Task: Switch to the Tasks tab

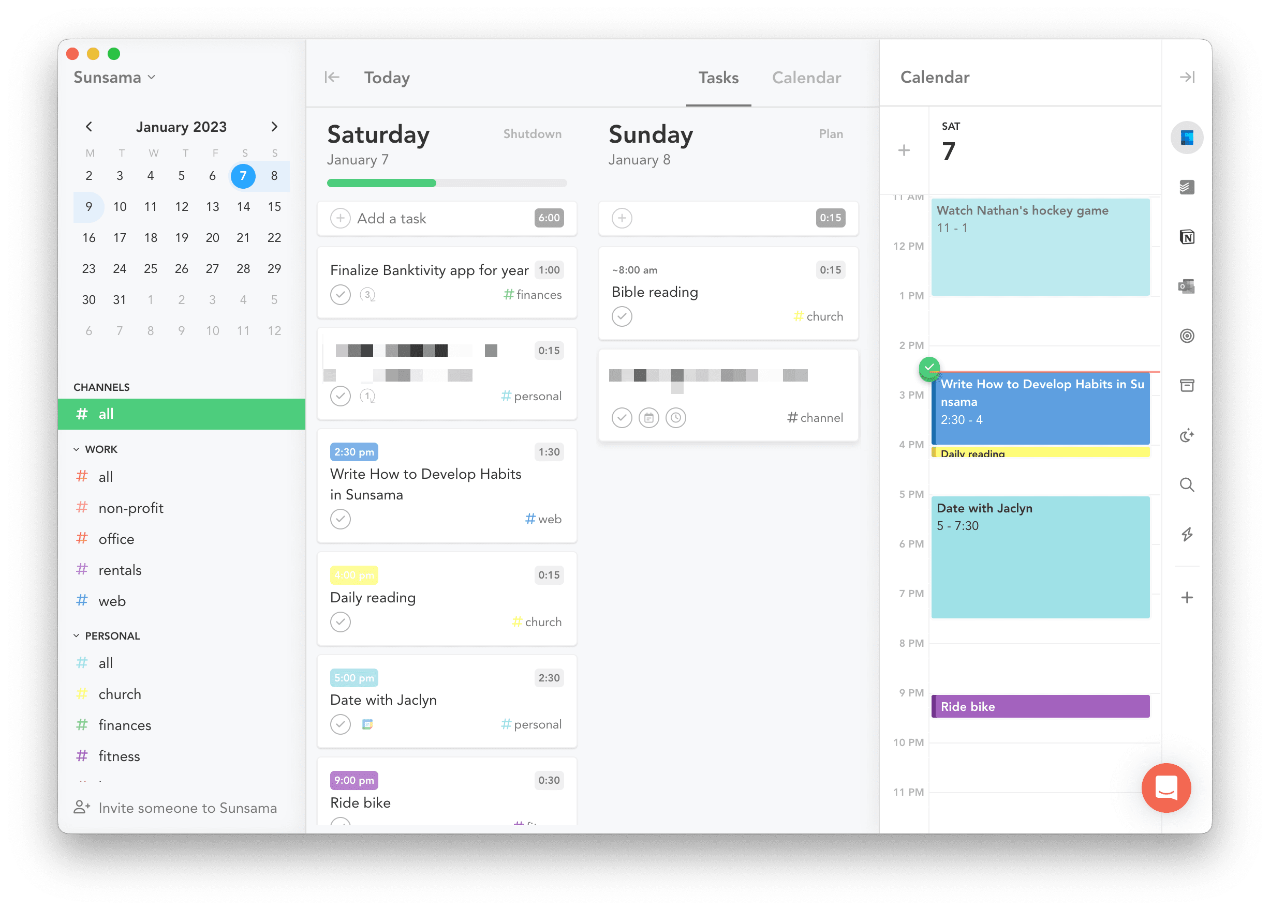Action: coord(718,78)
